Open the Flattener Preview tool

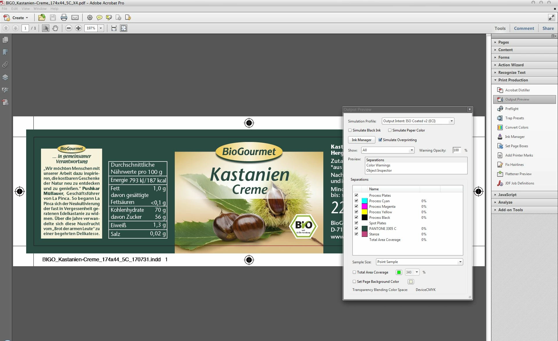(518, 174)
